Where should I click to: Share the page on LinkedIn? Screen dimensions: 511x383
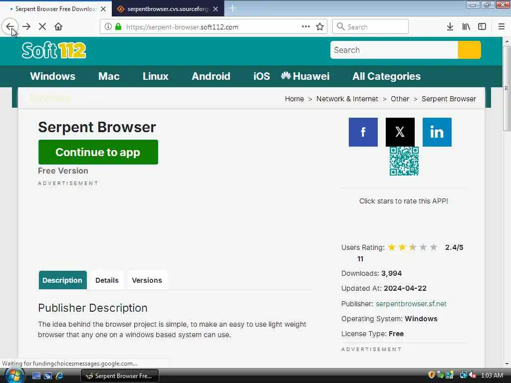(437, 132)
